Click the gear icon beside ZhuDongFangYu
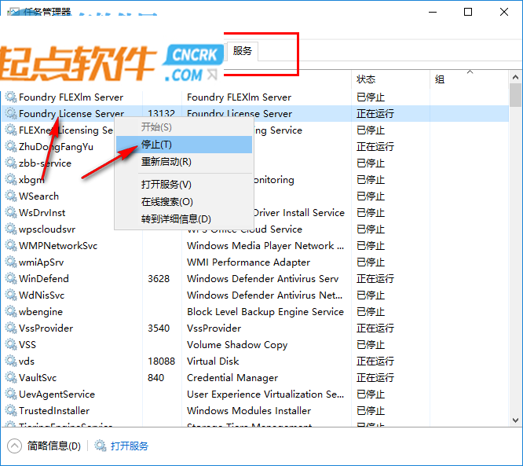Screen dimensions: 523x466 11,146
